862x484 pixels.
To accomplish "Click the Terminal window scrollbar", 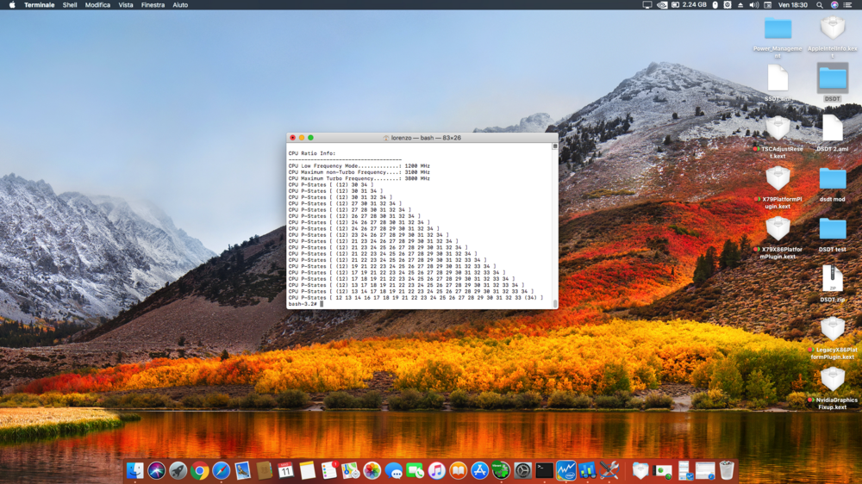I will [554, 224].
